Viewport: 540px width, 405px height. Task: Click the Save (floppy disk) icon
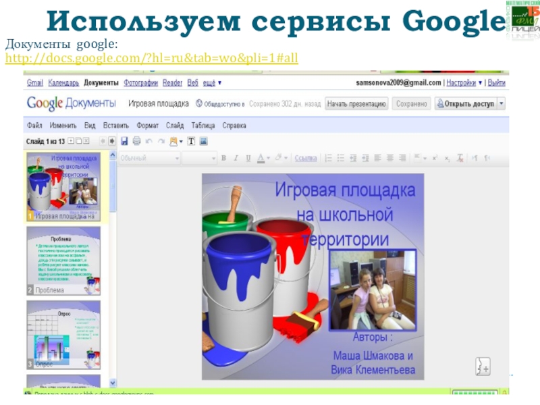pyautogui.click(x=124, y=141)
